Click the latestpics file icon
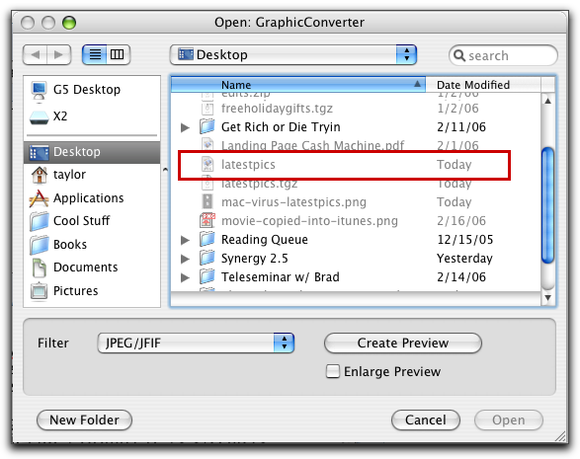Screen dimensions: 580x459 (x=207, y=164)
